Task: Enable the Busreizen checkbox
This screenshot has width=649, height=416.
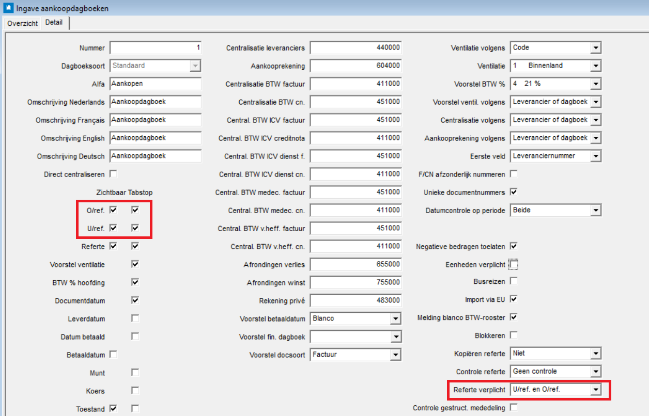Action: tap(514, 281)
